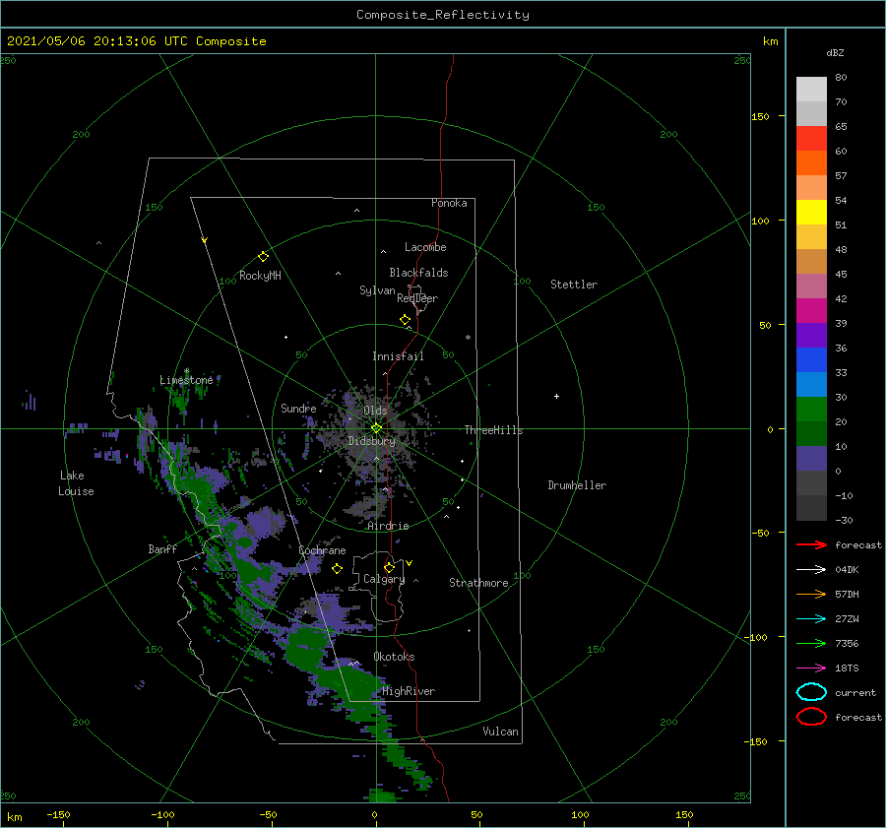Click the Didsbury label
886x828 pixels.
(371, 441)
